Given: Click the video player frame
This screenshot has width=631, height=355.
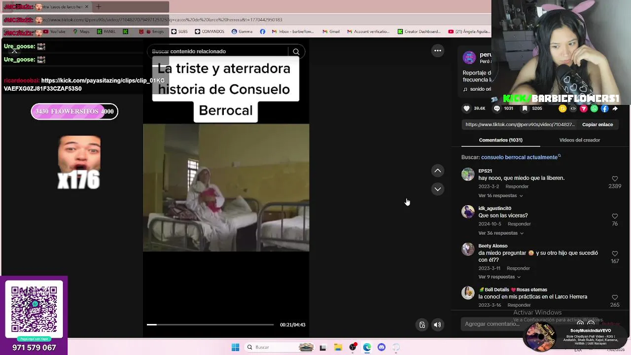Looking at the screenshot, I should [x=226, y=187].
